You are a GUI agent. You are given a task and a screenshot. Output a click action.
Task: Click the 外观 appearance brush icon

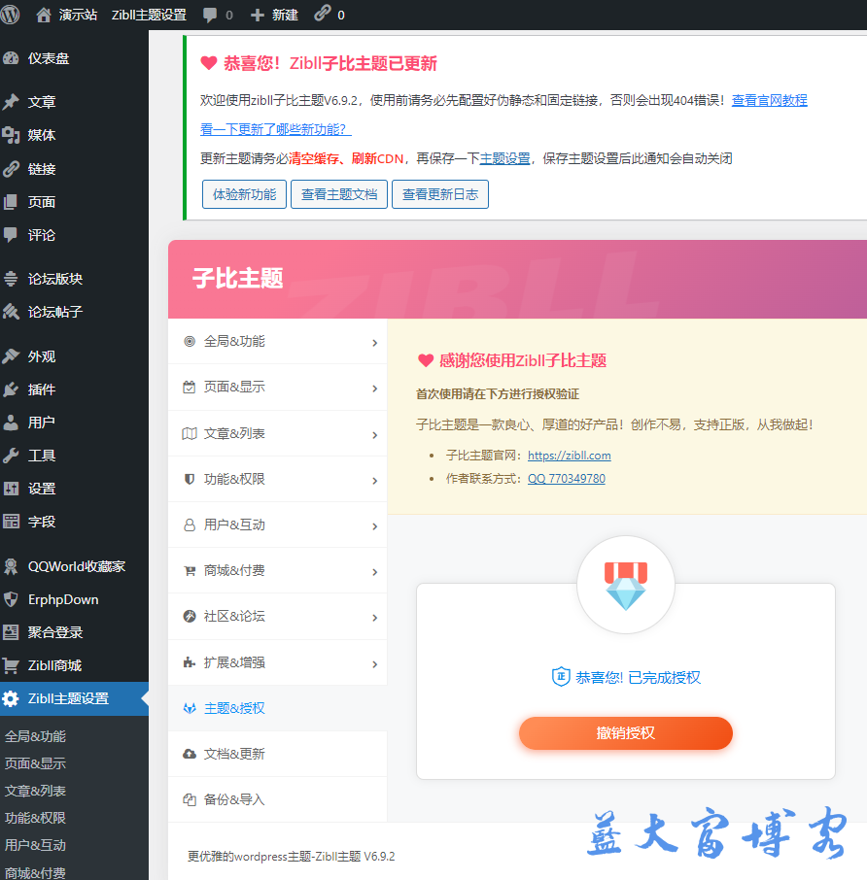11,355
